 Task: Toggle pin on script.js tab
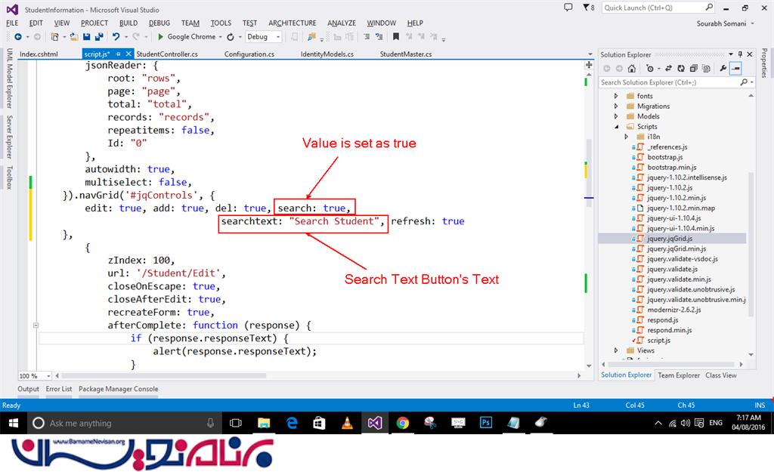[x=119, y=54]
